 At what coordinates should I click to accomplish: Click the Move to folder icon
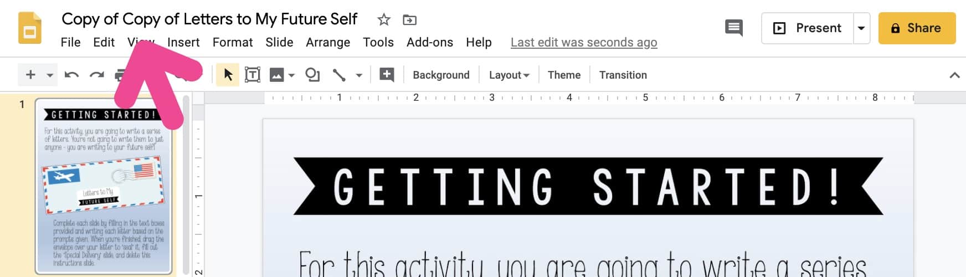409,20
